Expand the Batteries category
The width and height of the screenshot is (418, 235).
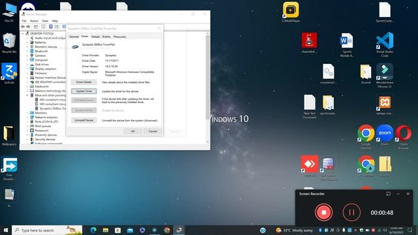(27, 42)
